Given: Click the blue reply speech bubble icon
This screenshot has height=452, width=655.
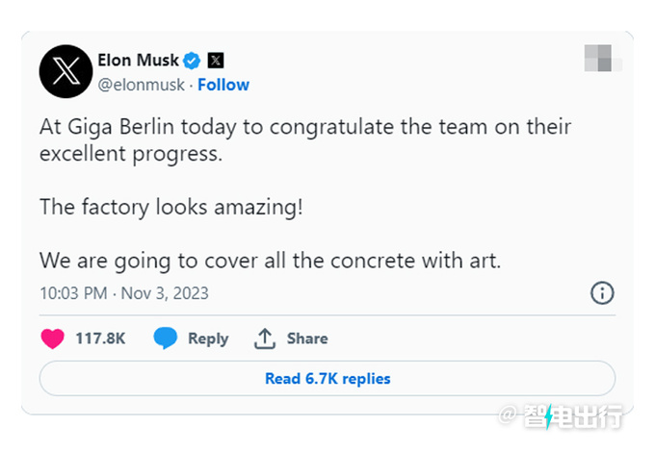Looking at the screenshot, I should click(166, 339).
